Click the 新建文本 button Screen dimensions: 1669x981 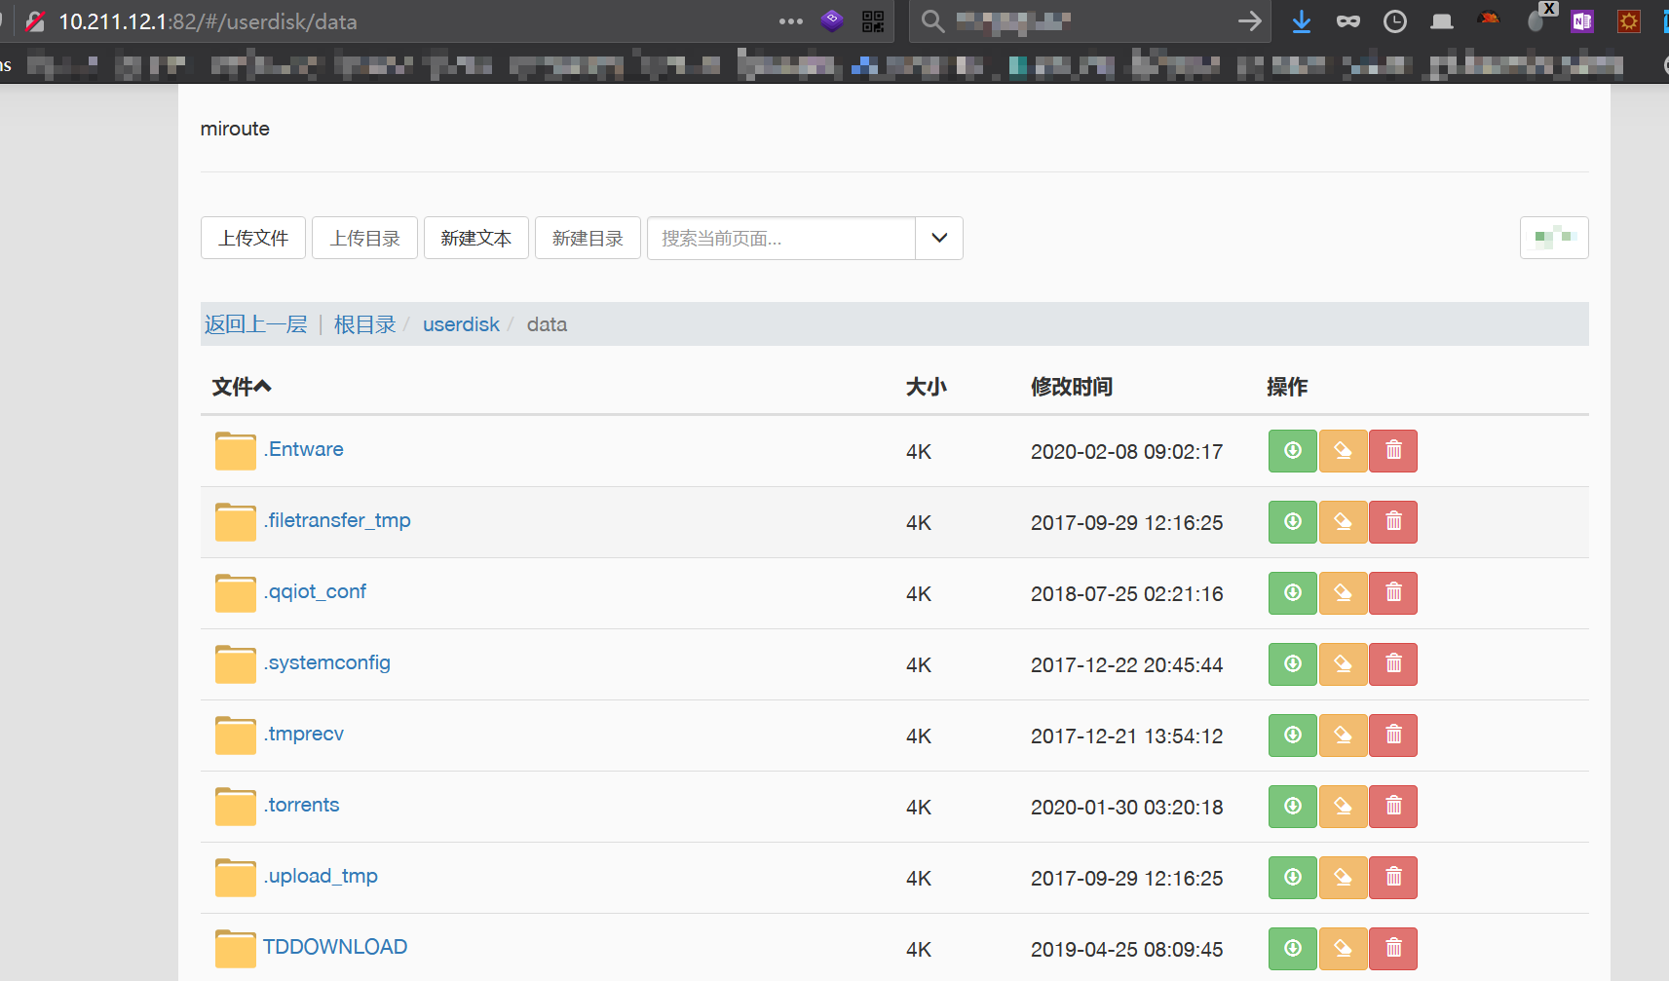click(475, 238)
